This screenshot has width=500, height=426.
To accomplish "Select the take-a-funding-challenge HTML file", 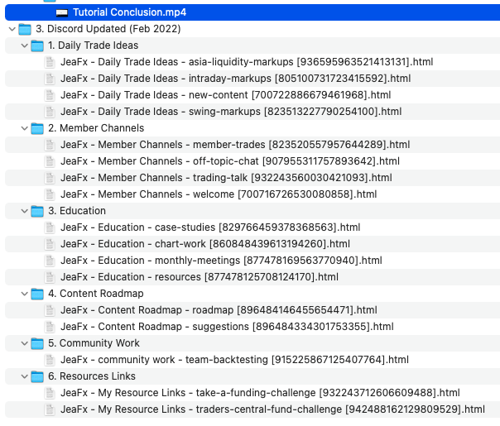I will pyautogui.click(x=259, y=393).
